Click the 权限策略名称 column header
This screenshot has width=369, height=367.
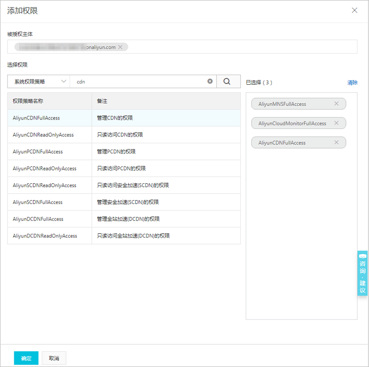pos(50,101)
